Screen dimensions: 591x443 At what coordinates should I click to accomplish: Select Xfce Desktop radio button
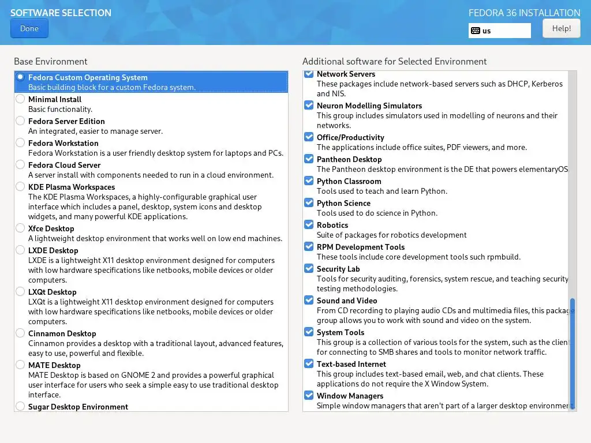20,228
